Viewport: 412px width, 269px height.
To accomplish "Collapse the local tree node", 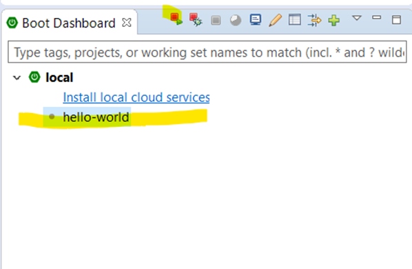I will [17, 78].
